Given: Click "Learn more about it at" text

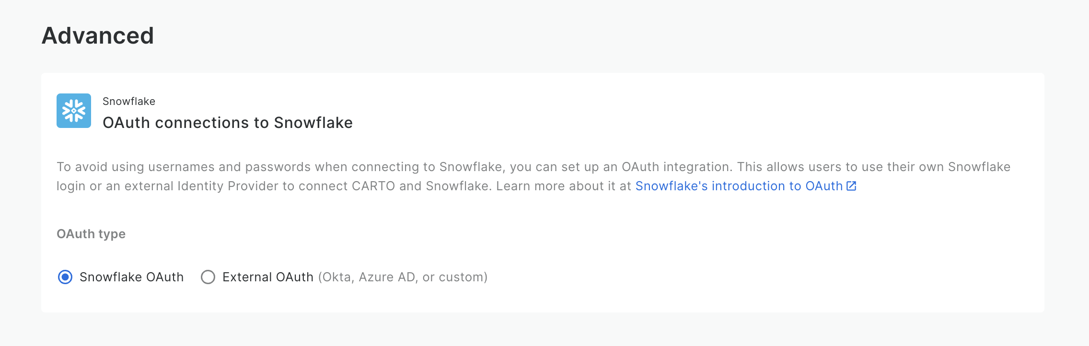Looking at the screenshot, I should coord(564,186).
